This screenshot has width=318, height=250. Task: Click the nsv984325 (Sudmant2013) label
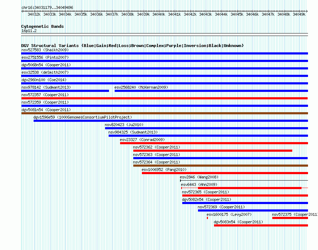click(x=133, y=132)
